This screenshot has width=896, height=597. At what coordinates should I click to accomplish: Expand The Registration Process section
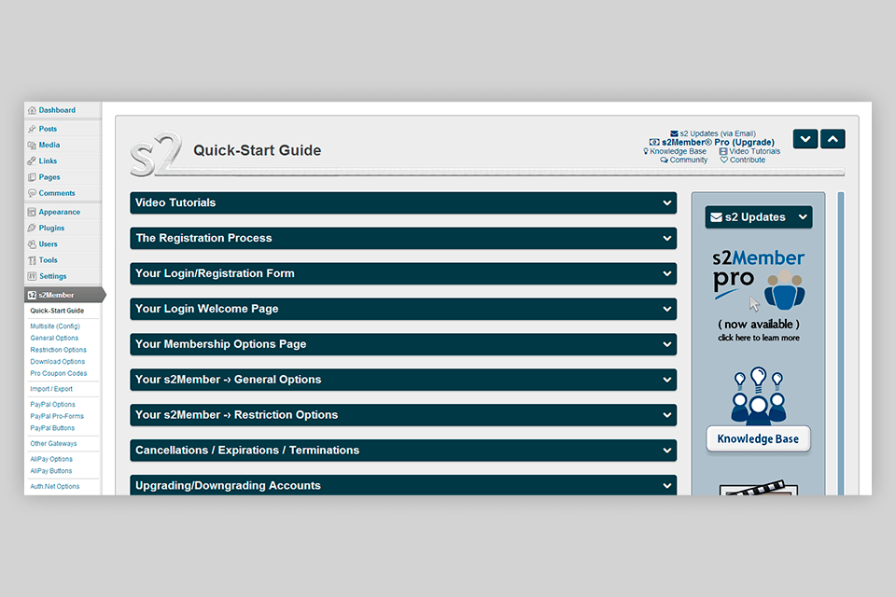click(x=403, y=238)
